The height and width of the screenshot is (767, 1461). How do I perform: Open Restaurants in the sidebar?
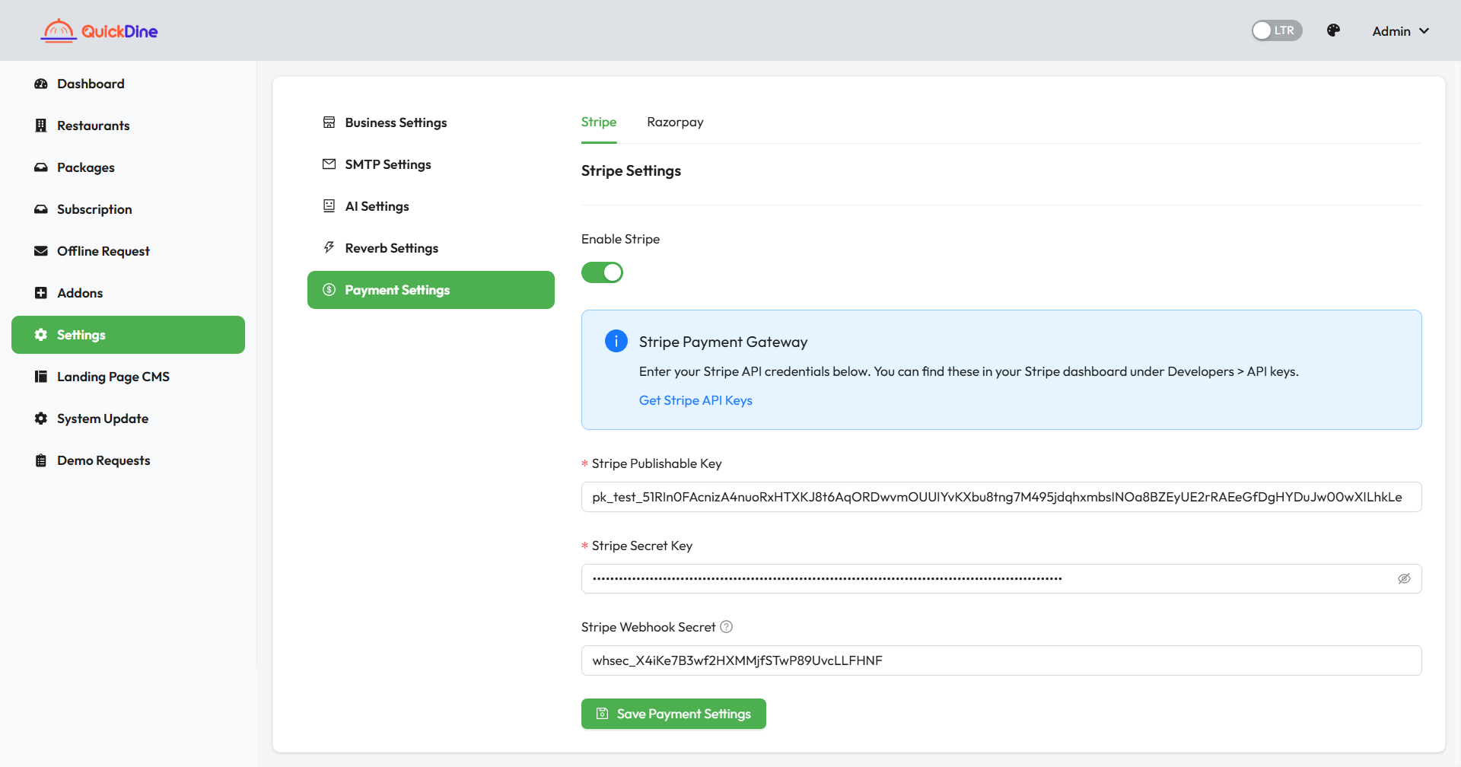(128, 126)
